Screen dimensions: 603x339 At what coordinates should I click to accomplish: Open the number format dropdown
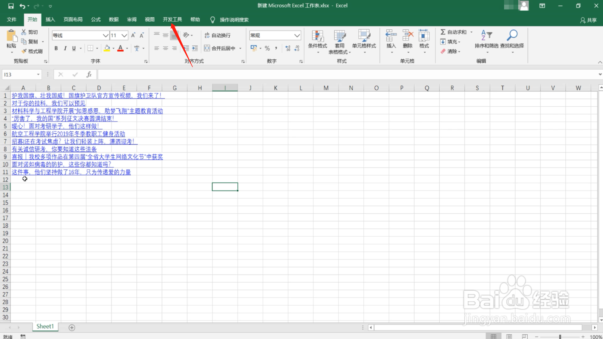tap(297, 35)
